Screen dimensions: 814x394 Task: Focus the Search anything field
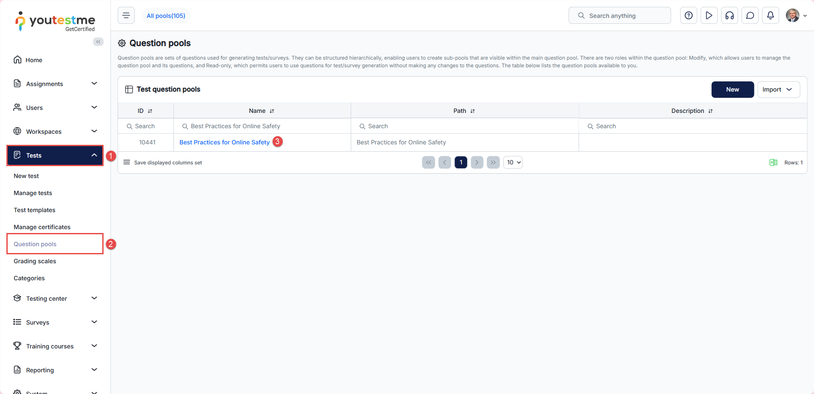pos(620,15)
